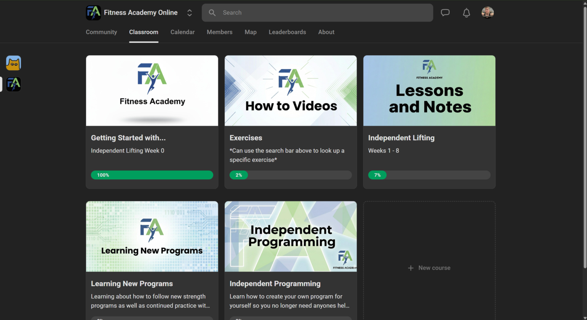Screen dimensions: 587x320
Task: Open the group switcher chevrons
Action: pyautogui.click(x=190, y=13)
